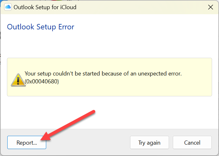Click white space right of the Setup Error heading

(x=142, y=27)
